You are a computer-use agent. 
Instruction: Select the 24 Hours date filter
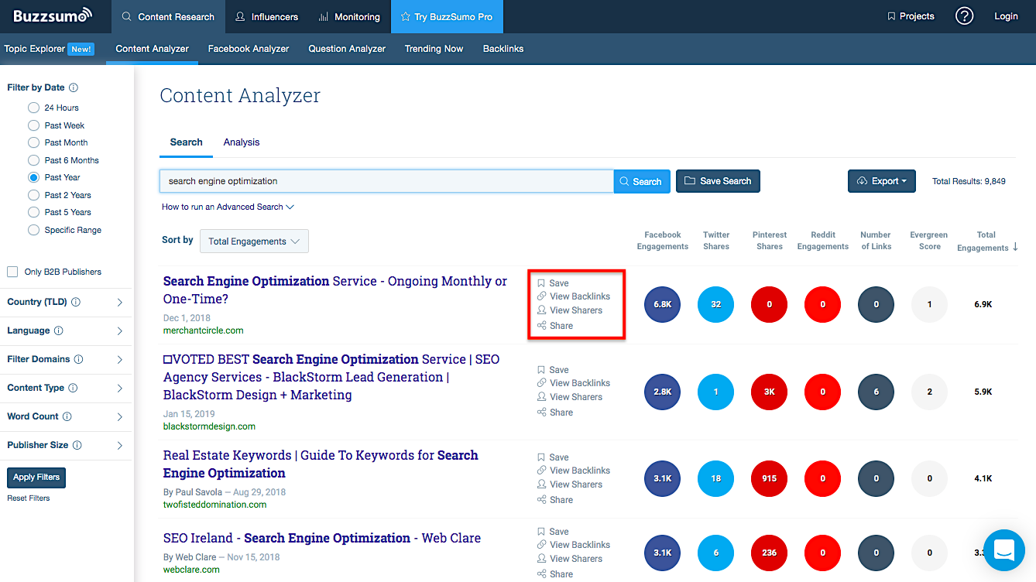(33, 108)
